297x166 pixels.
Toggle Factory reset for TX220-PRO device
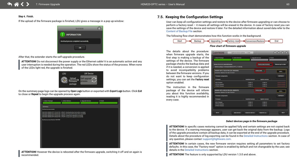264,71
